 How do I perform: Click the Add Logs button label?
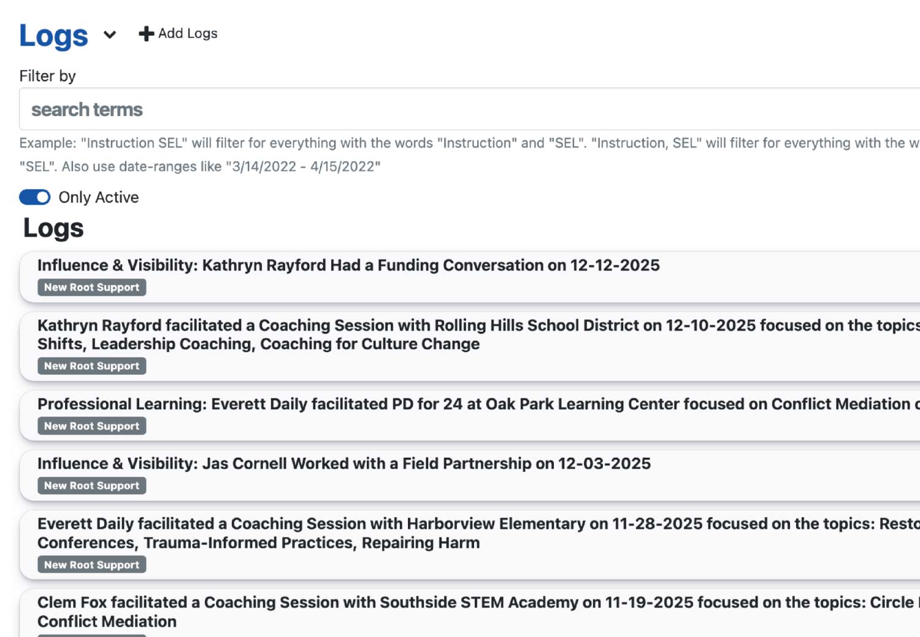(x=188, y=34)
